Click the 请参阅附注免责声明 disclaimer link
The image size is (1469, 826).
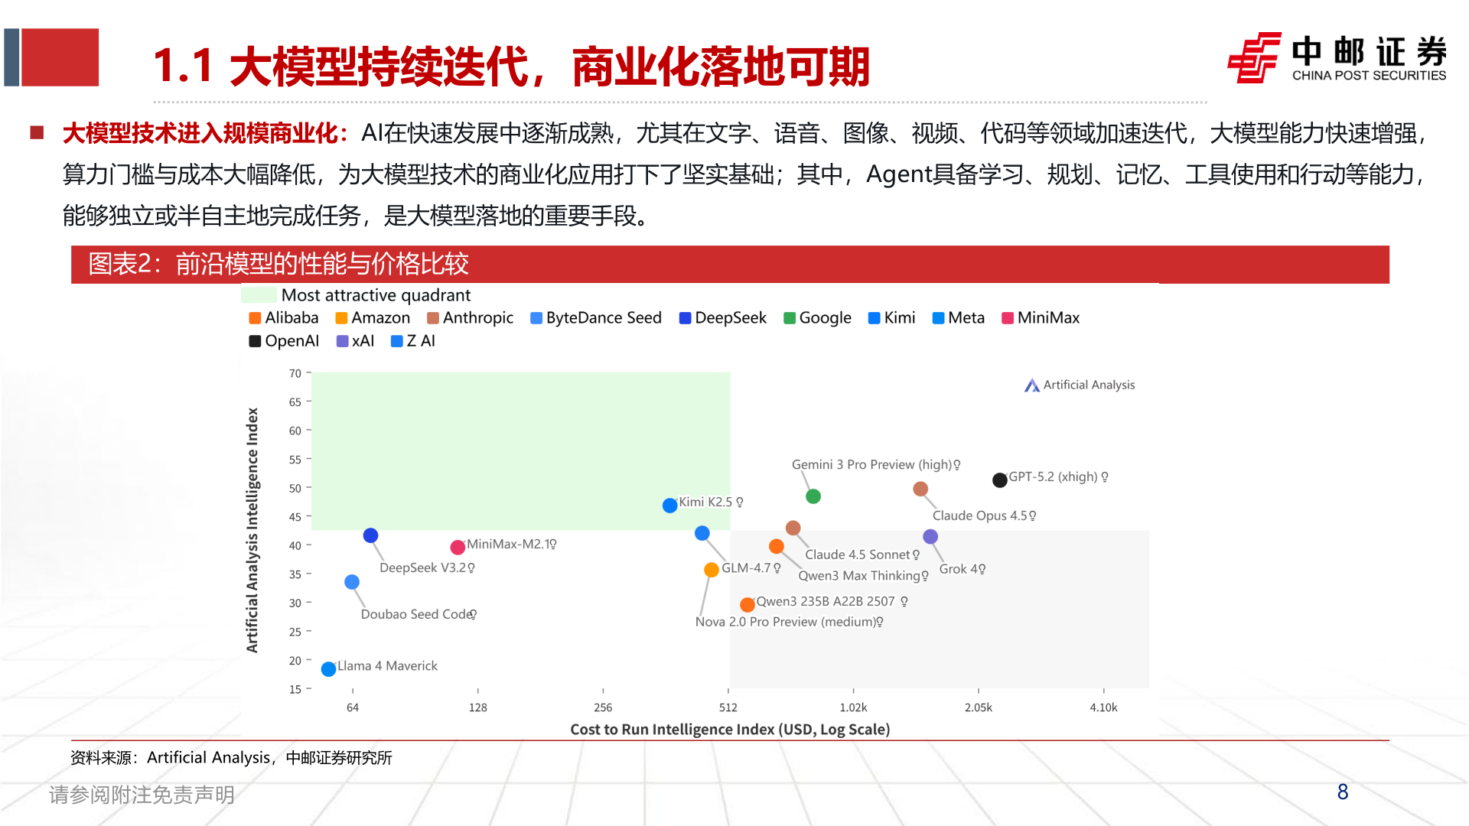(142, 795)
